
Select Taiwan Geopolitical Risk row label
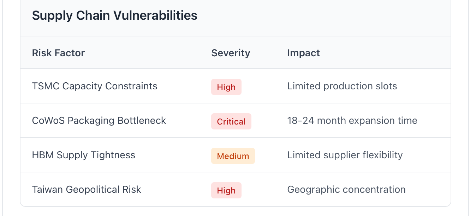tap(87, 190)
